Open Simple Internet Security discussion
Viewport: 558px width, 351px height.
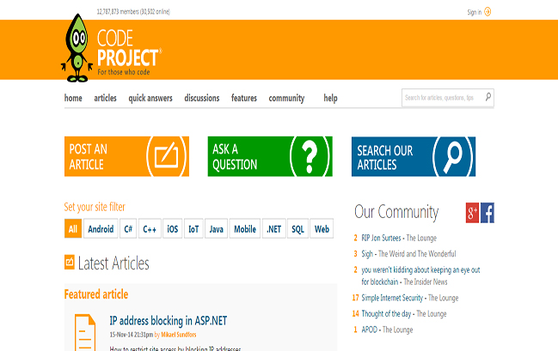[392, 298]
